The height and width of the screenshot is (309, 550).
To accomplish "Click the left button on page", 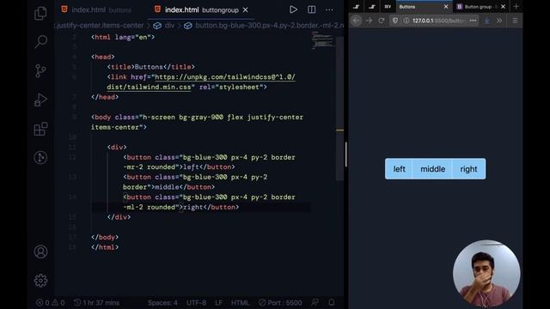I will [399, 169].
